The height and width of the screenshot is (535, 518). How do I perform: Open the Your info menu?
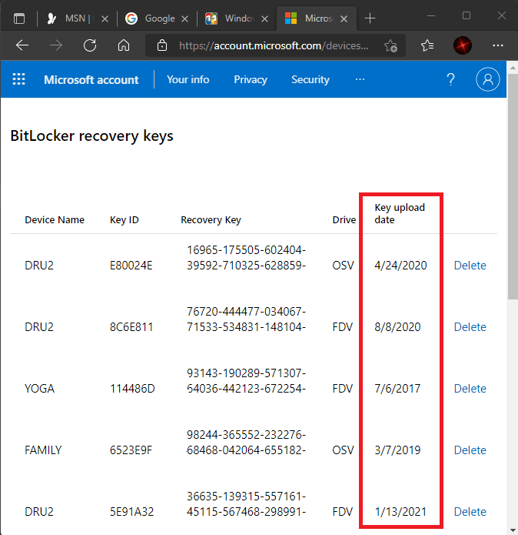click(188, 79)
